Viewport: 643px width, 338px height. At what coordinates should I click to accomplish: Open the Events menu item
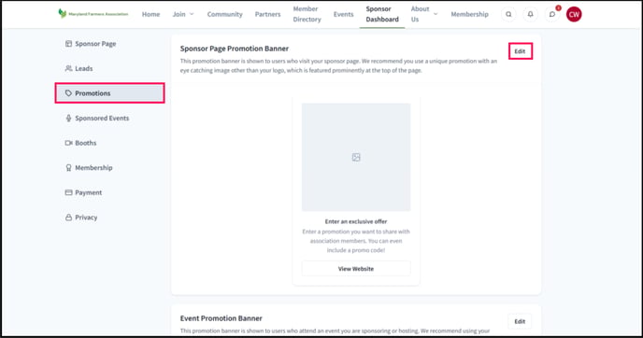pyautogui.click(x=343, y=14)
